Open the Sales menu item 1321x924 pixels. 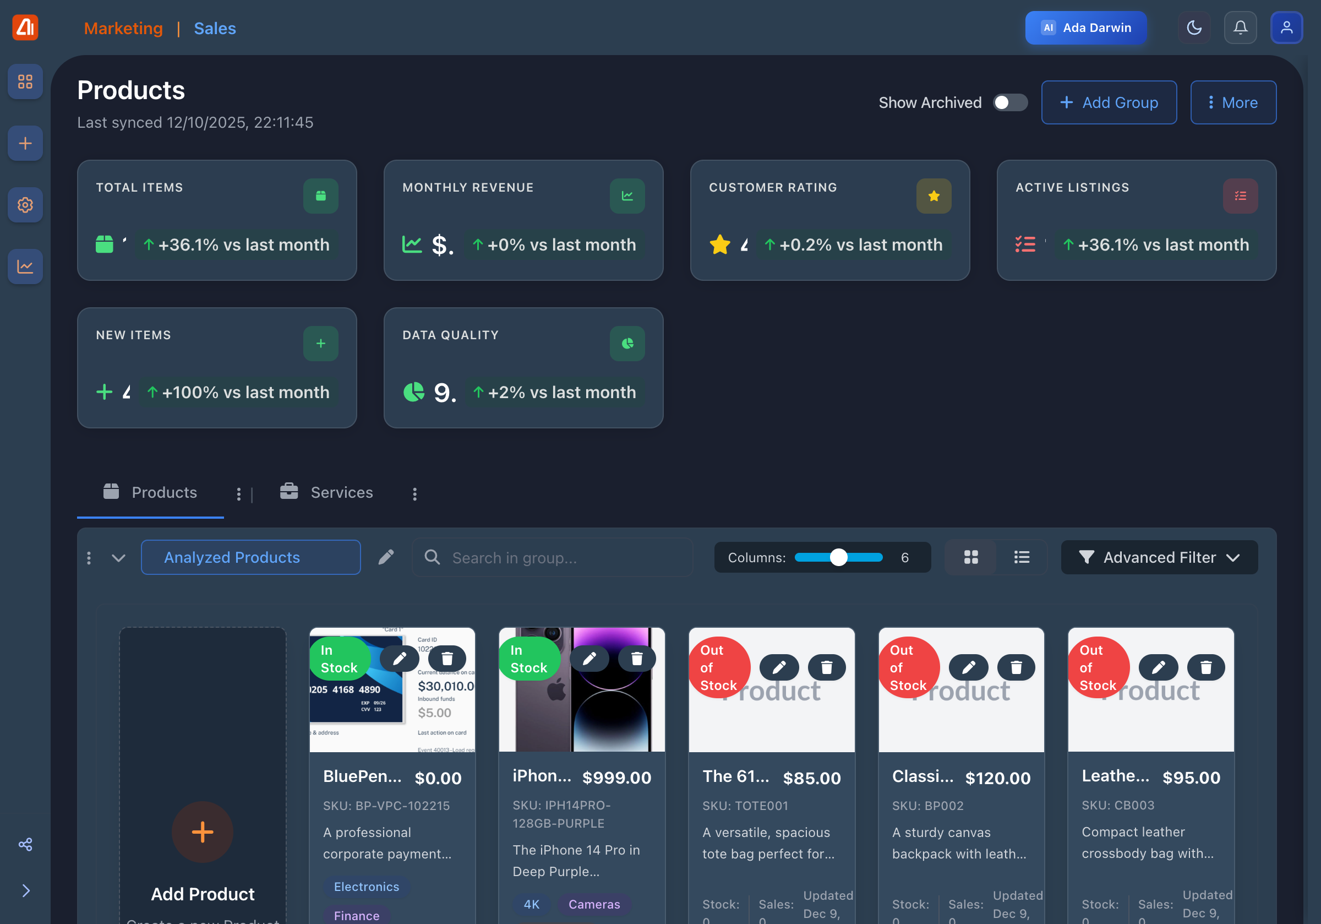pos(215,28)
